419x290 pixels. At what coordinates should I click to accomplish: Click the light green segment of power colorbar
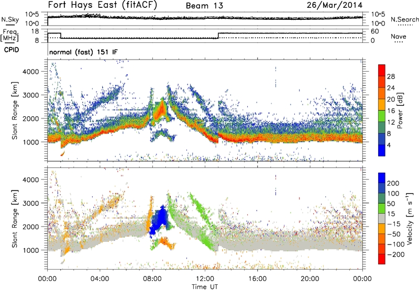382,116
